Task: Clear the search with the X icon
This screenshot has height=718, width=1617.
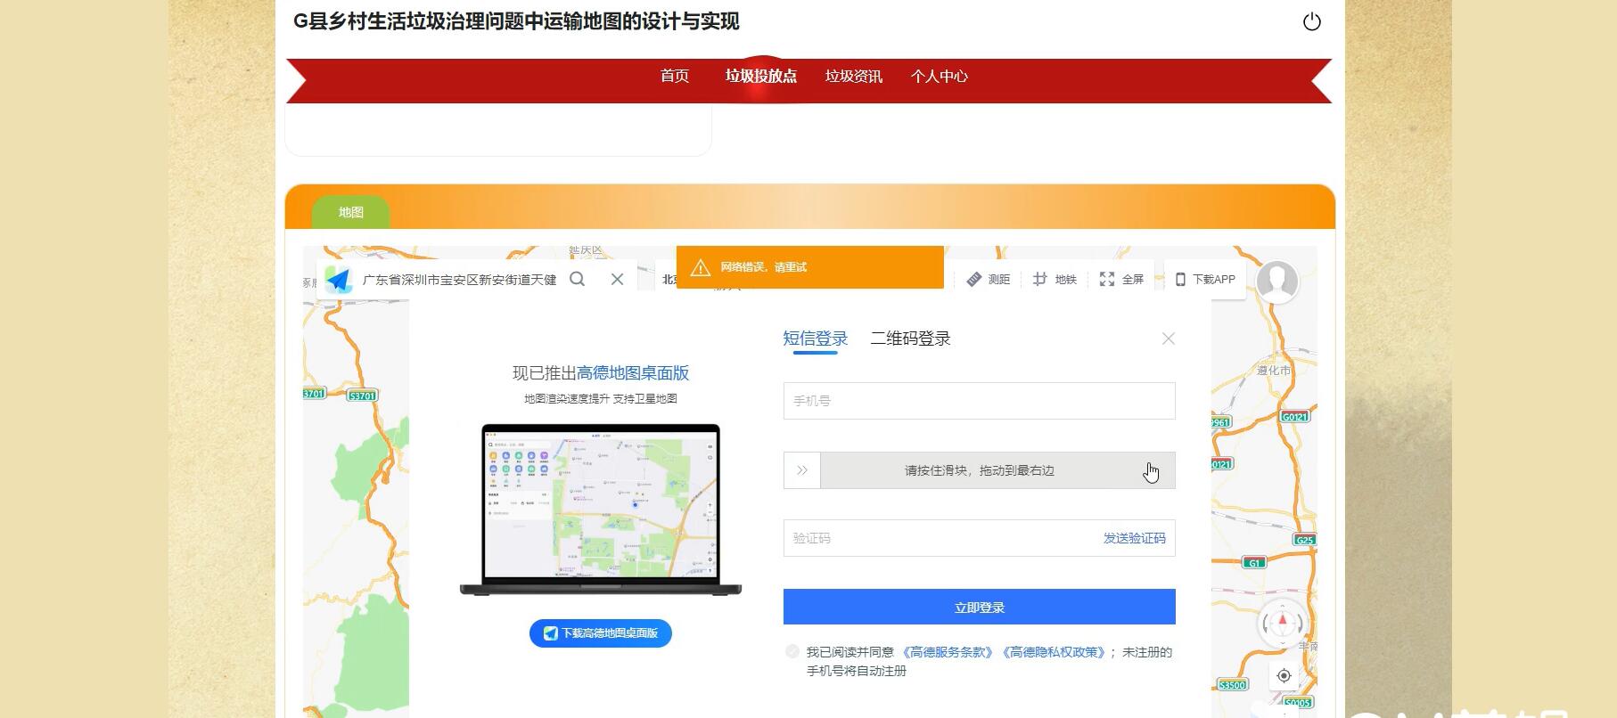Action: point(617,279)
